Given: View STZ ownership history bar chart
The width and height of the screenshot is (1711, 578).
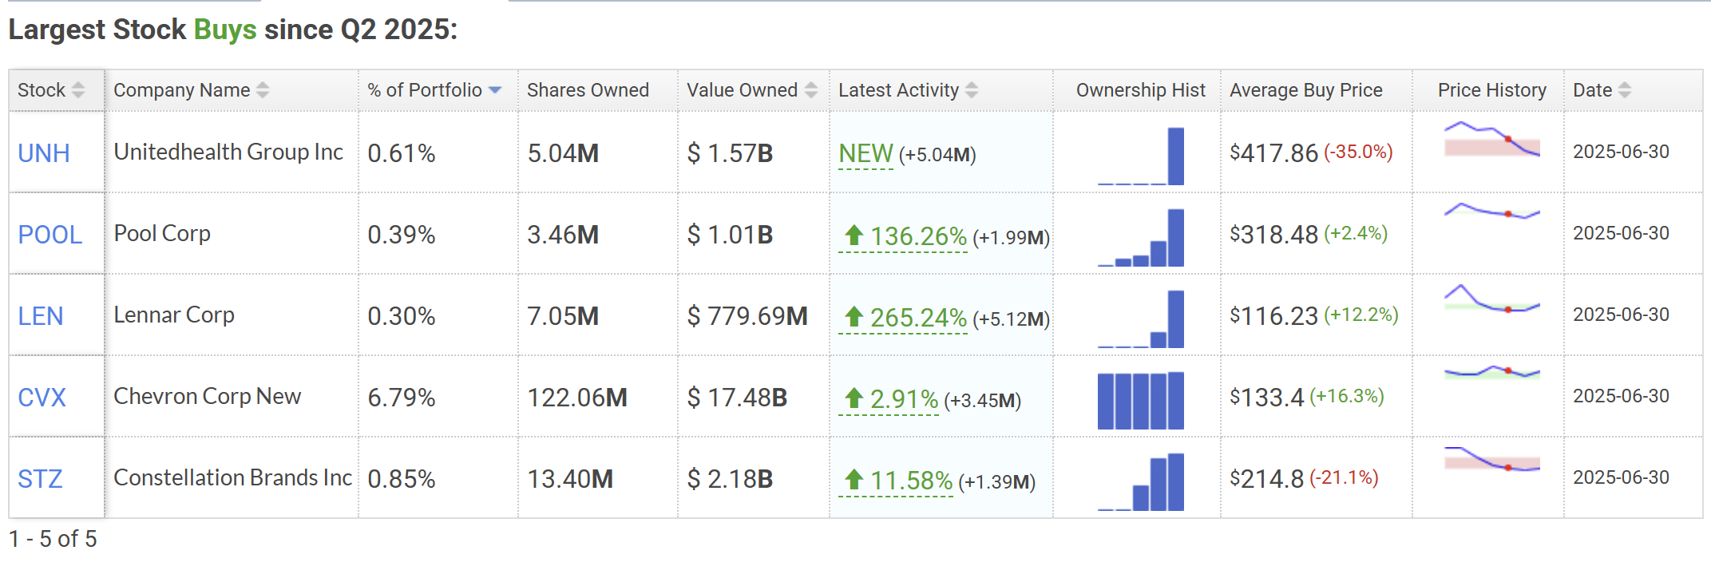Looking at the screenshot, I should (1141, 482).
